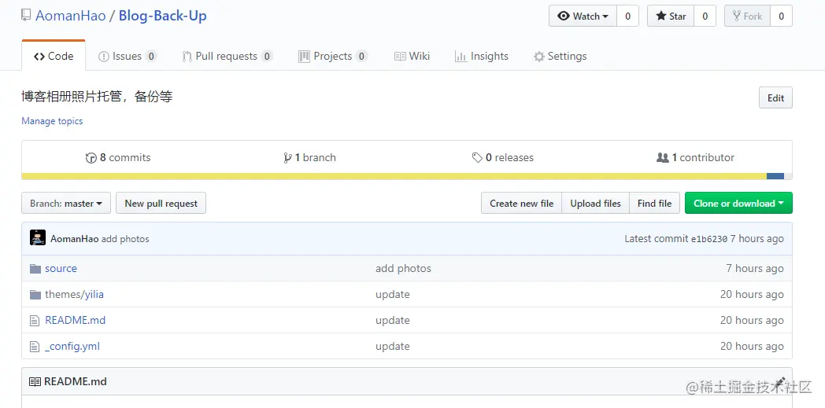
Task: Click the New pull request button
Action: click(x=161, y=203)
